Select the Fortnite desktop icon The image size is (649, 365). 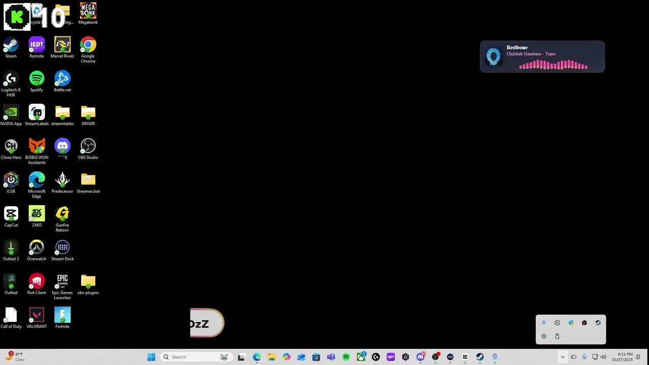[62, 318]
